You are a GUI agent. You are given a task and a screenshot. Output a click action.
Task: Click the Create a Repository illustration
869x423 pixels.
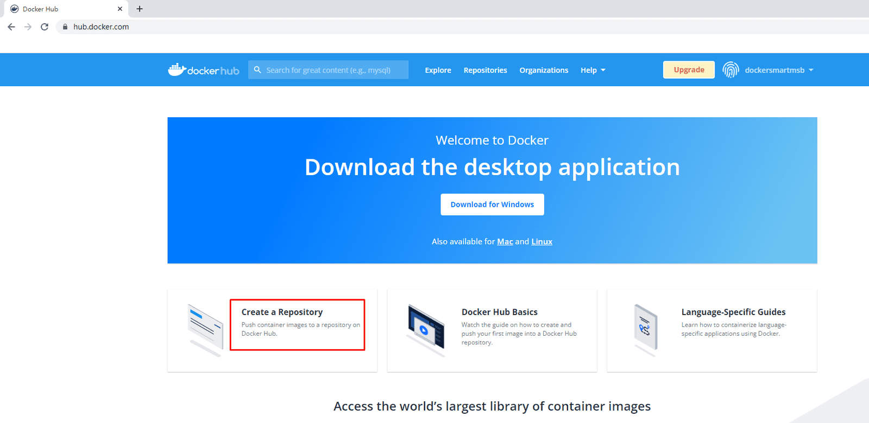205,330
